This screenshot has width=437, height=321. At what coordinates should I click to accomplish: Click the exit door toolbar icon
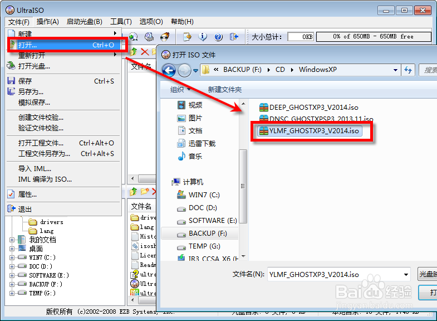click(x=234, y=37)
